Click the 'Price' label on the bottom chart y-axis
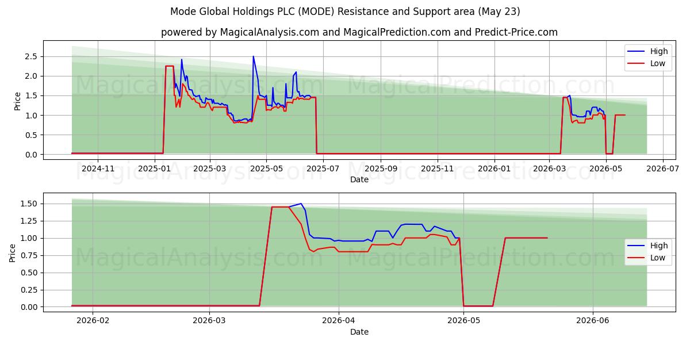The height and width of the screenshot is (345, 690). [x=13, y=253]
